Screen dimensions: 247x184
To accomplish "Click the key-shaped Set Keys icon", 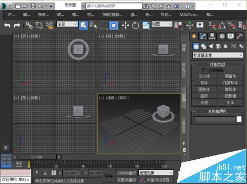I will tap(109, 176).
